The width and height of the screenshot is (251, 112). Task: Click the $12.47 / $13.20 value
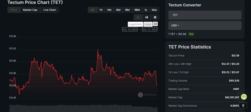[230, 64]
